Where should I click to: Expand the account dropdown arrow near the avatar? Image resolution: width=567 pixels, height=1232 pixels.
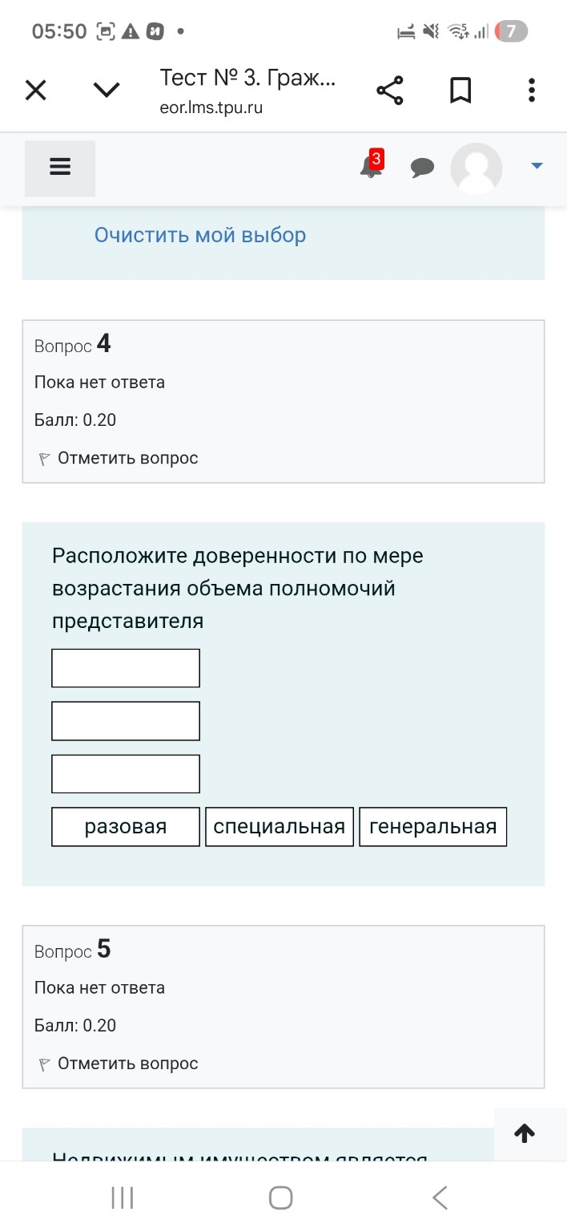point(535,166)
